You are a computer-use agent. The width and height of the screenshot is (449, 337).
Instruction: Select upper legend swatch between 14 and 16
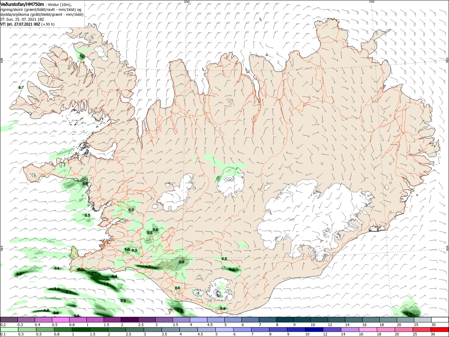coord(354,319)
